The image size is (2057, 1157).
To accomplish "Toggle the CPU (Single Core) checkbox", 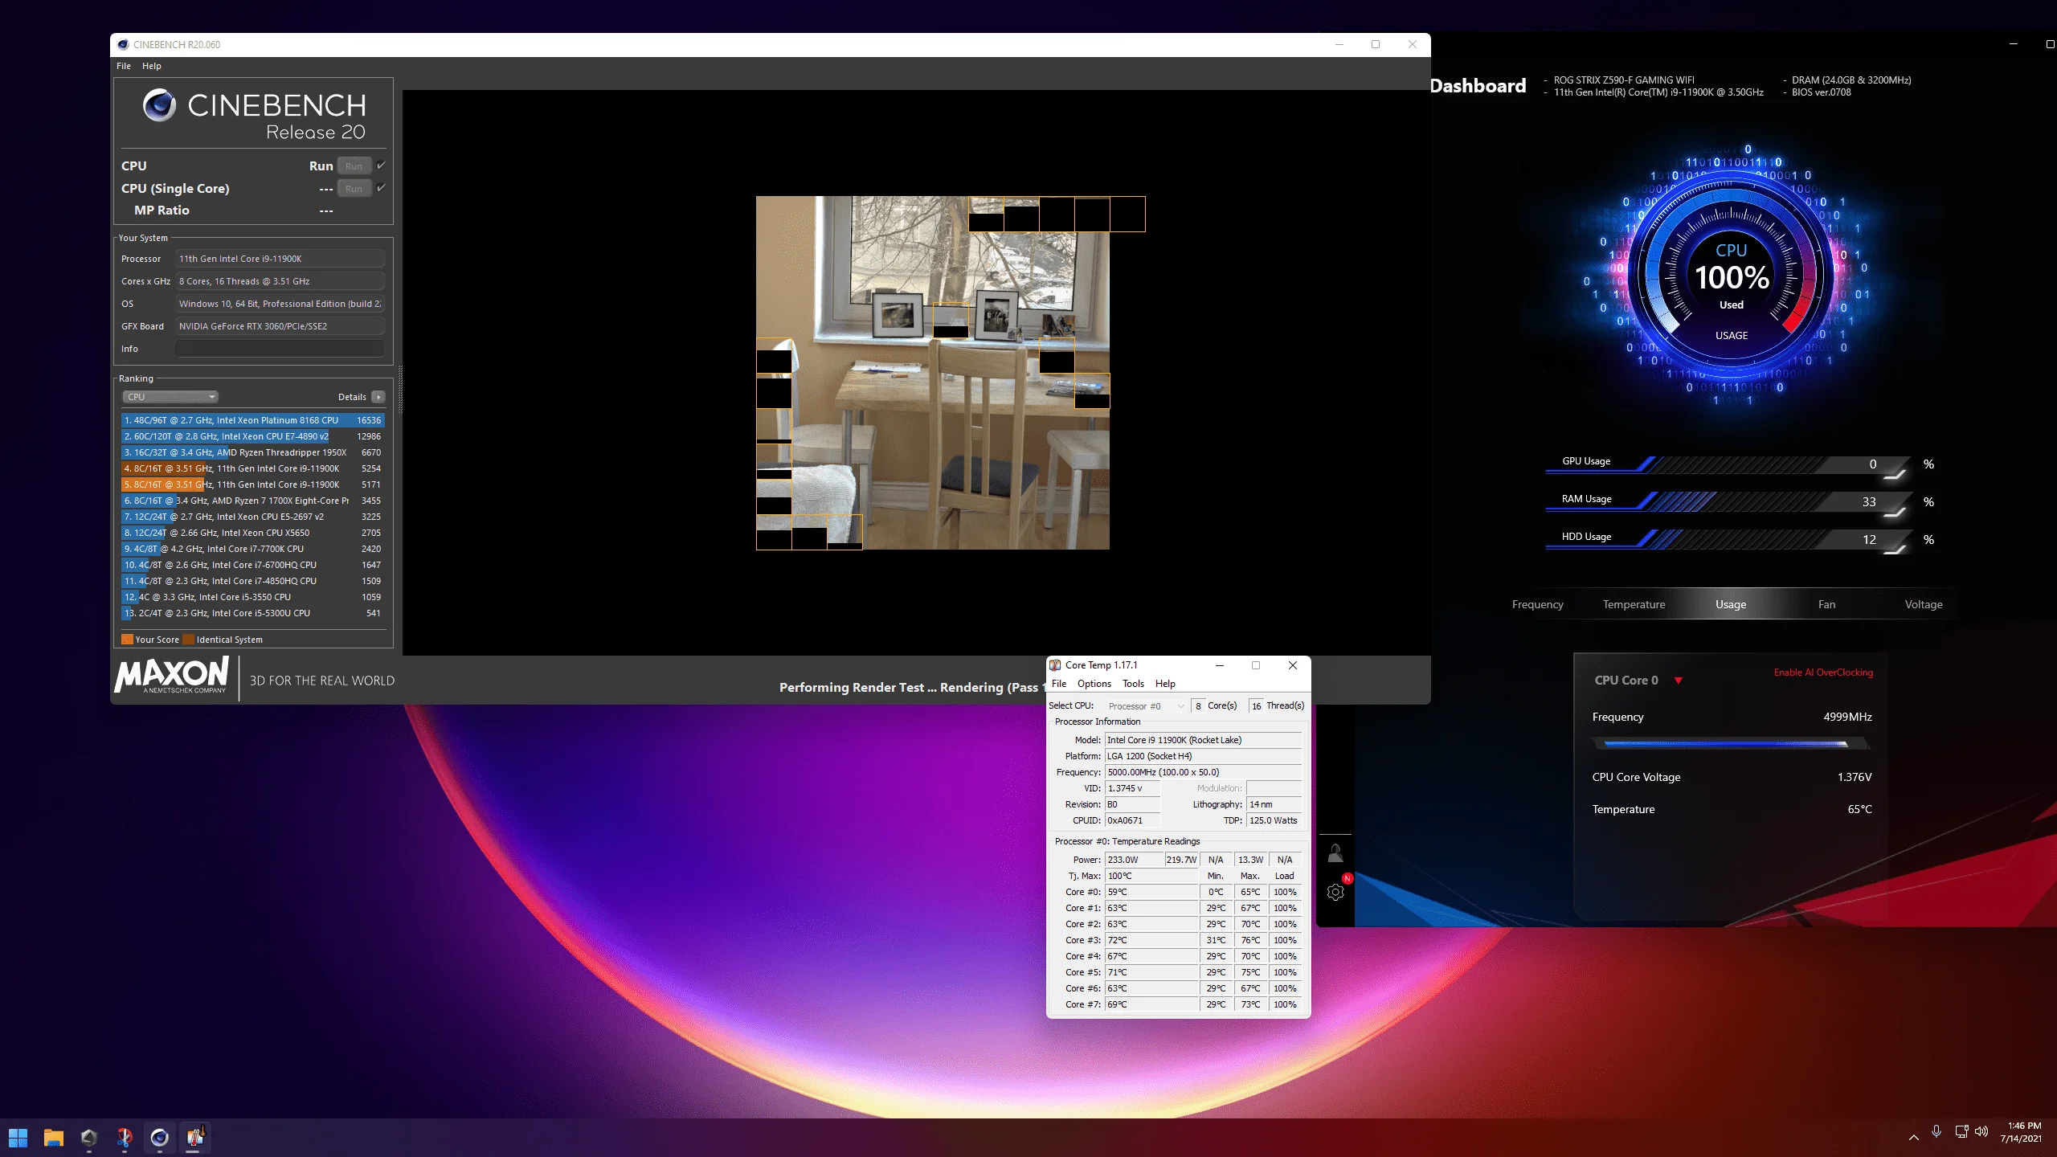I will click(x=381, y=188).
